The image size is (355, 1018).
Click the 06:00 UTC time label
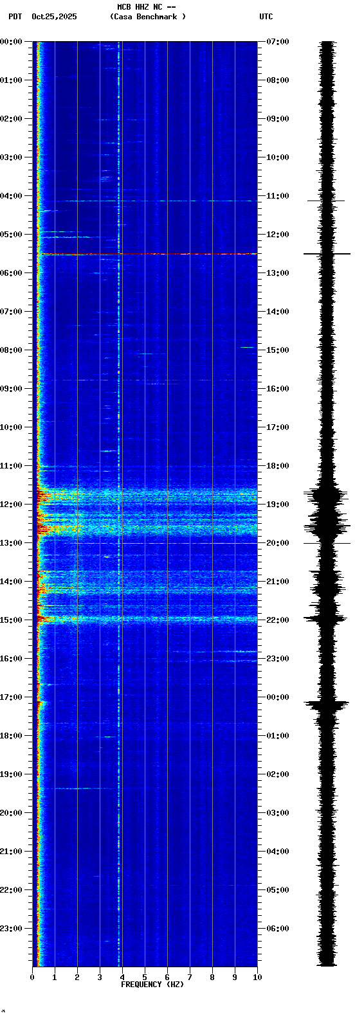click(278, 929)
